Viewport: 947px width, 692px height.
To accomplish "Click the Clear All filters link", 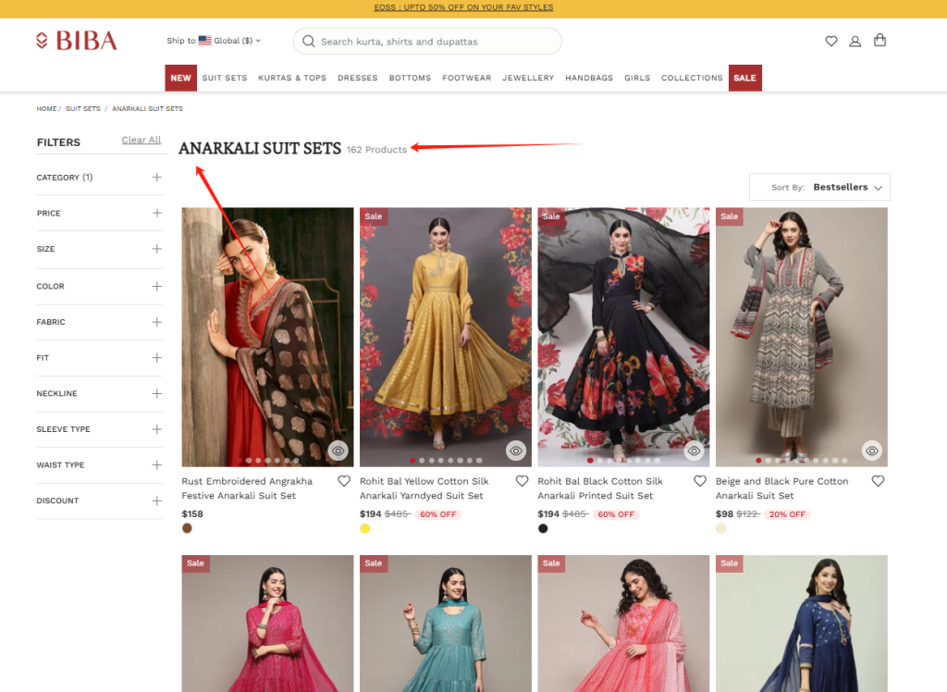I will click(x=141, y=139).
